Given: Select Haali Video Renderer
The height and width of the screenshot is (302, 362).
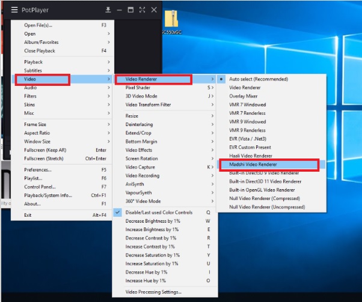Looking at the screenshot, I should [x=271, y=156].
